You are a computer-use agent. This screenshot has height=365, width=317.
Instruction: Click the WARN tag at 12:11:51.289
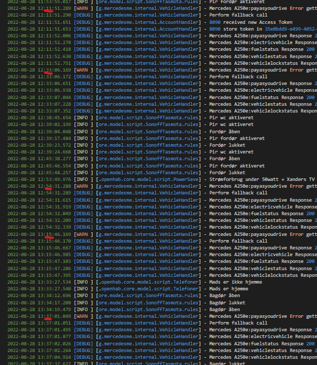[84, 8]
